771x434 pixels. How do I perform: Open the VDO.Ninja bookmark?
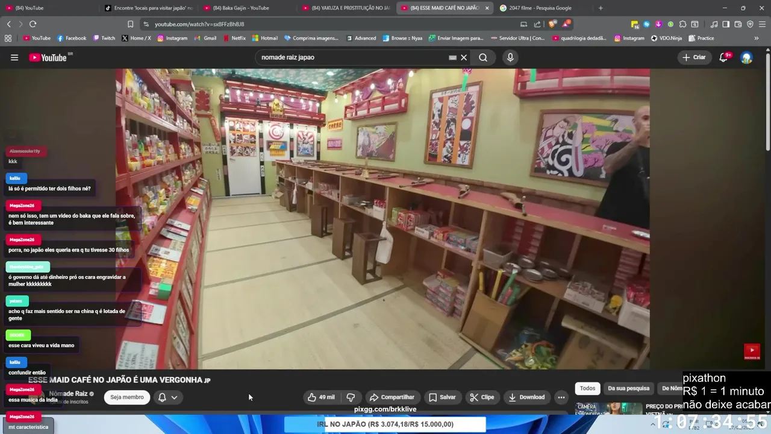point(666,38)
